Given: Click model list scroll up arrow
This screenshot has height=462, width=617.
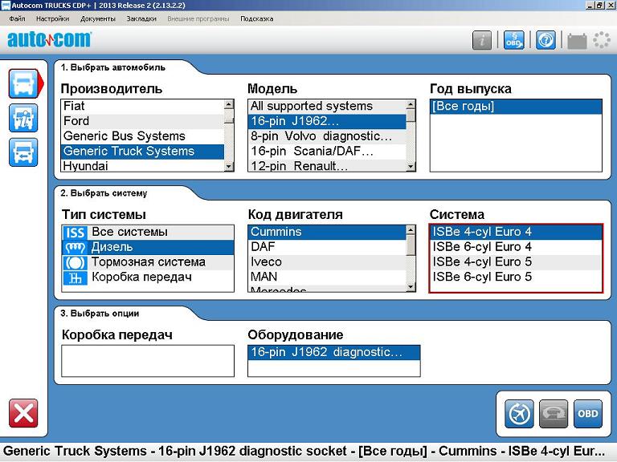Looking at the screenshot, I should tap(411, 104).
